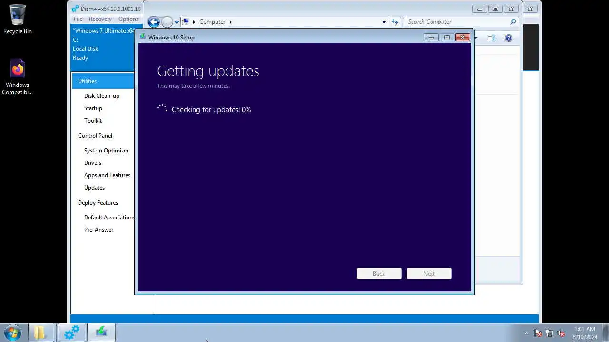Close the Windows 10 Setup window
Viewport: 609px width, 342px height.
[x=462, y=37]
